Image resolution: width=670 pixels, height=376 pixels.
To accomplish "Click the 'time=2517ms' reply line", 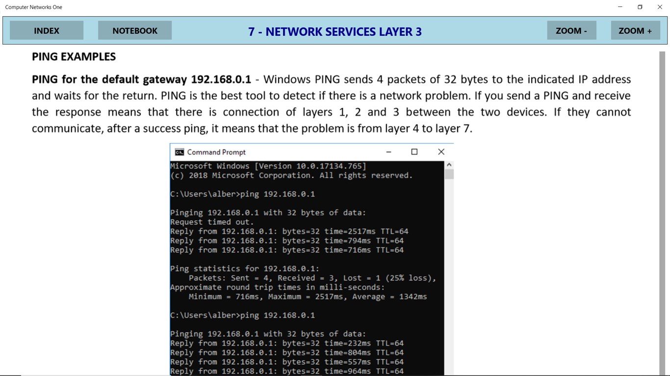I will 289,231.
